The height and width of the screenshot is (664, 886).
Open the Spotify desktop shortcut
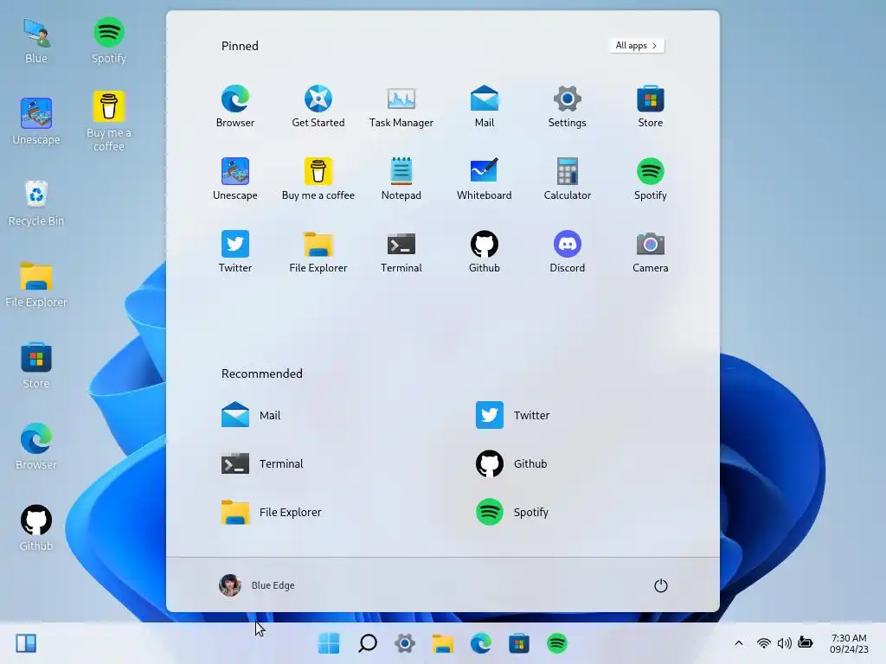point(109,41)
